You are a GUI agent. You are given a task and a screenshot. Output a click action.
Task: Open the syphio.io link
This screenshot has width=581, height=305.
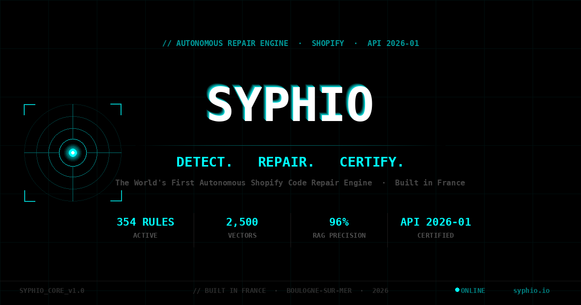click(x=531, y=290)
